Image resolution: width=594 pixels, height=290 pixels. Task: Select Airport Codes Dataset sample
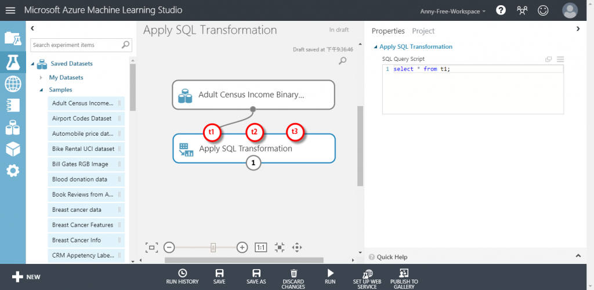pos(86,118)
